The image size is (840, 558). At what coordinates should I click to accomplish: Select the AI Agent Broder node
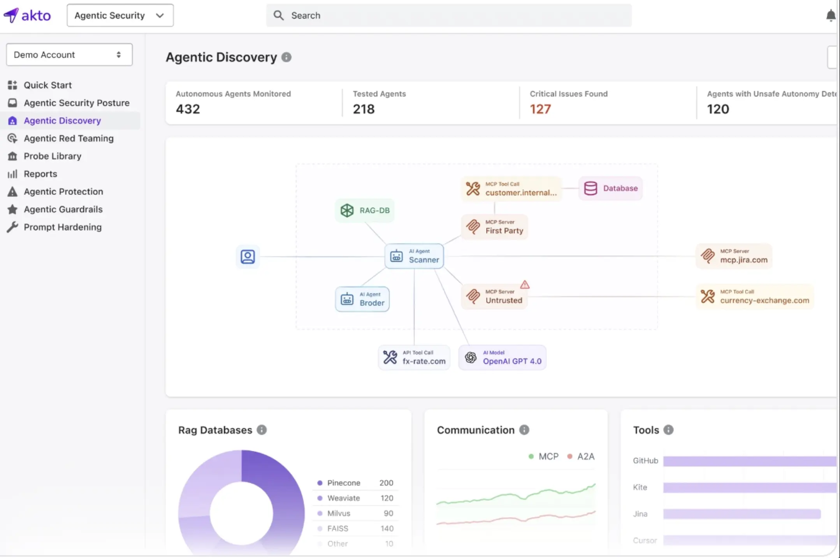[362, 299]
